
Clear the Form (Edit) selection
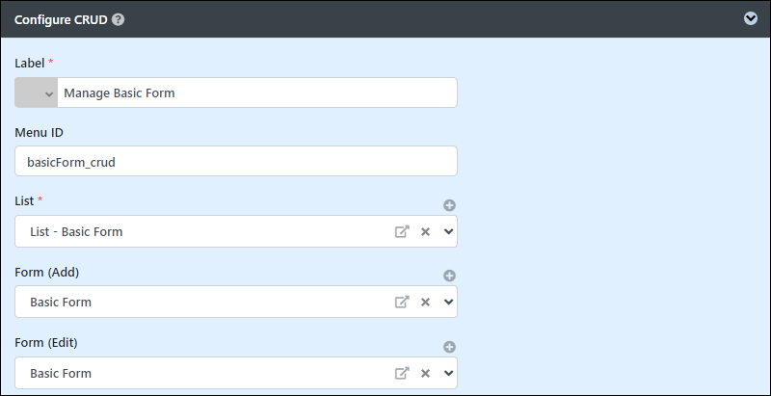[425, 373]
